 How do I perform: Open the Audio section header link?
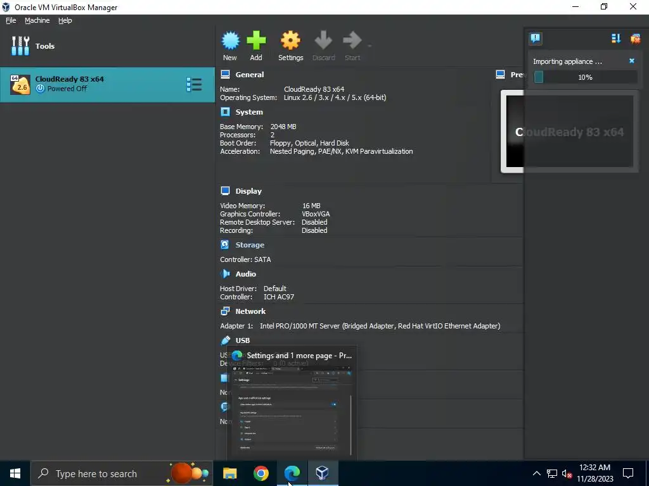coord(245,274)
